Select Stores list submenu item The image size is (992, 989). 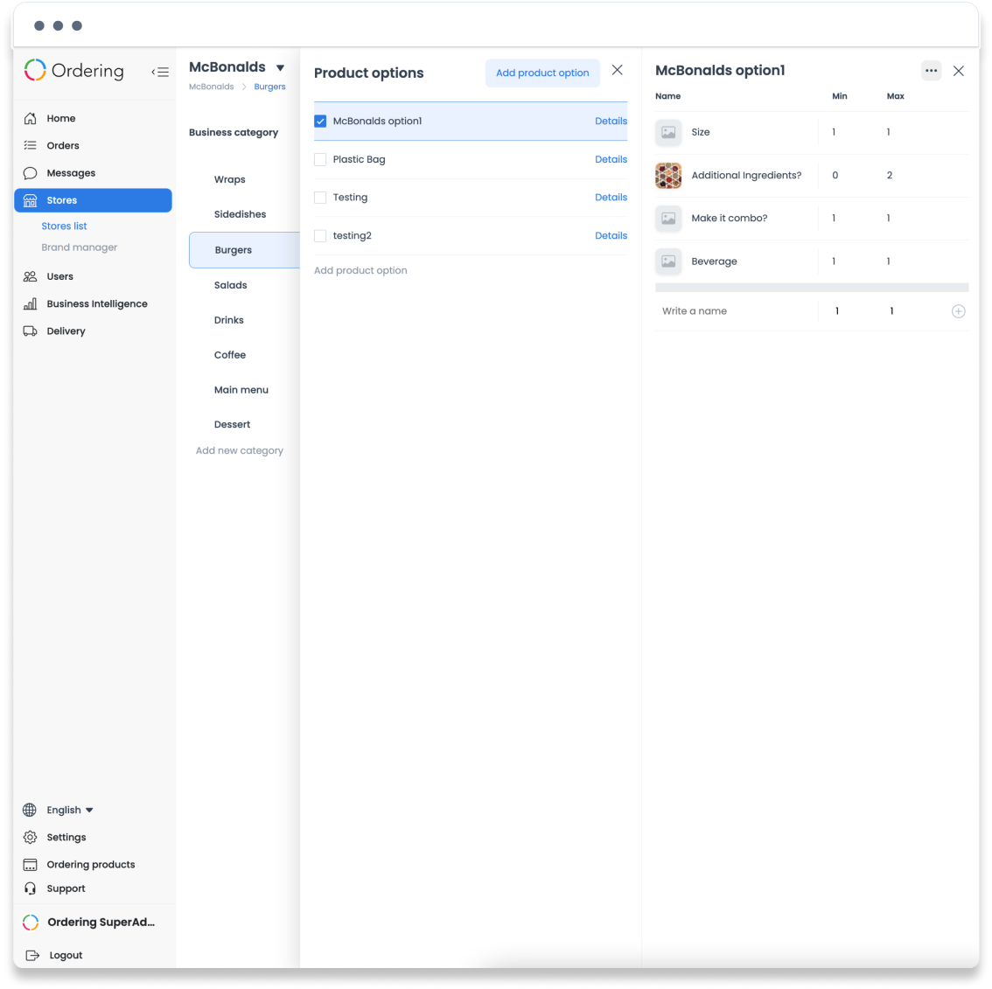64,226
